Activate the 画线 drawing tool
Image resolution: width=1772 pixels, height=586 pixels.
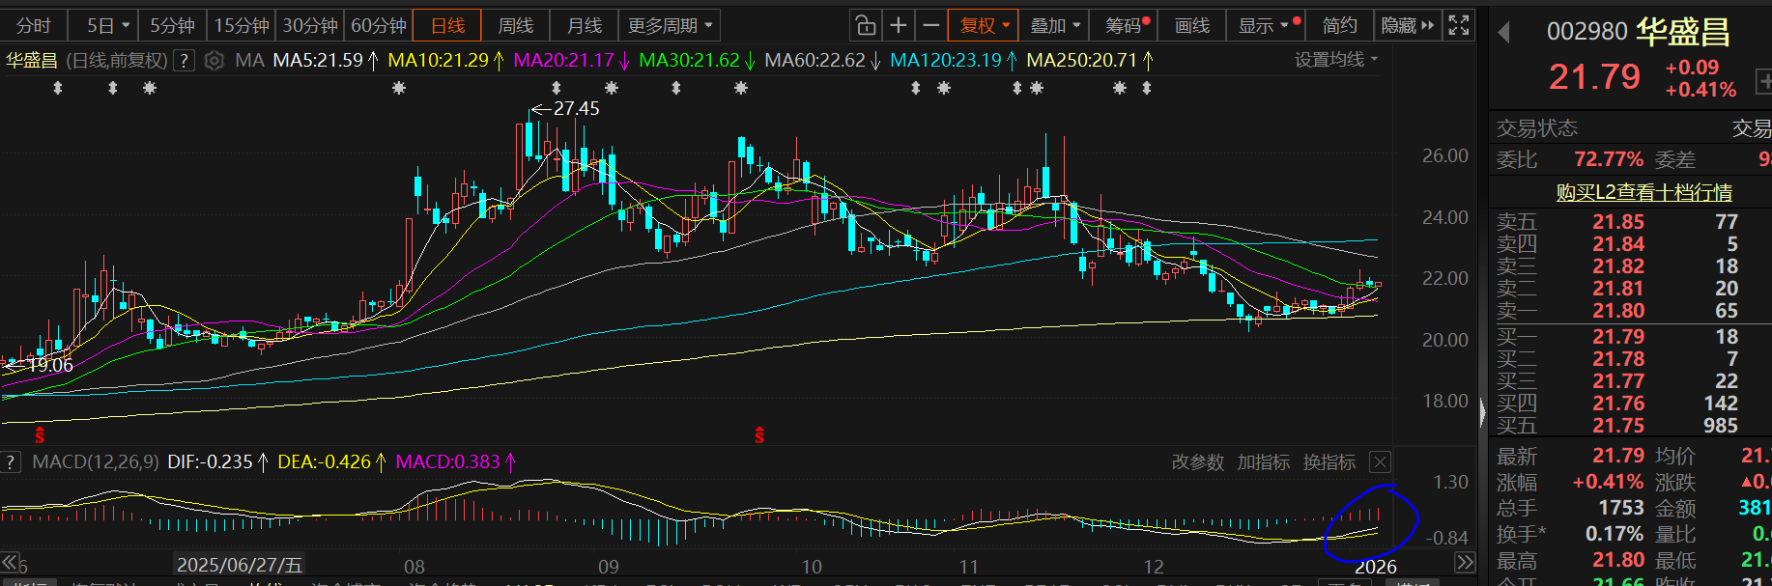click(1192, 25)
